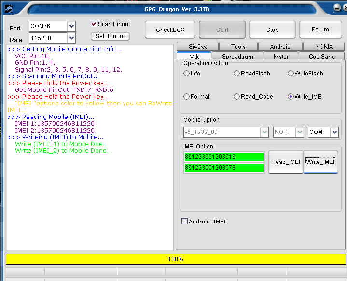347x281 pixels.
Task: Click 'Signal Pin:2, 3, 5, 6...' log line
Action: [69, 70]
